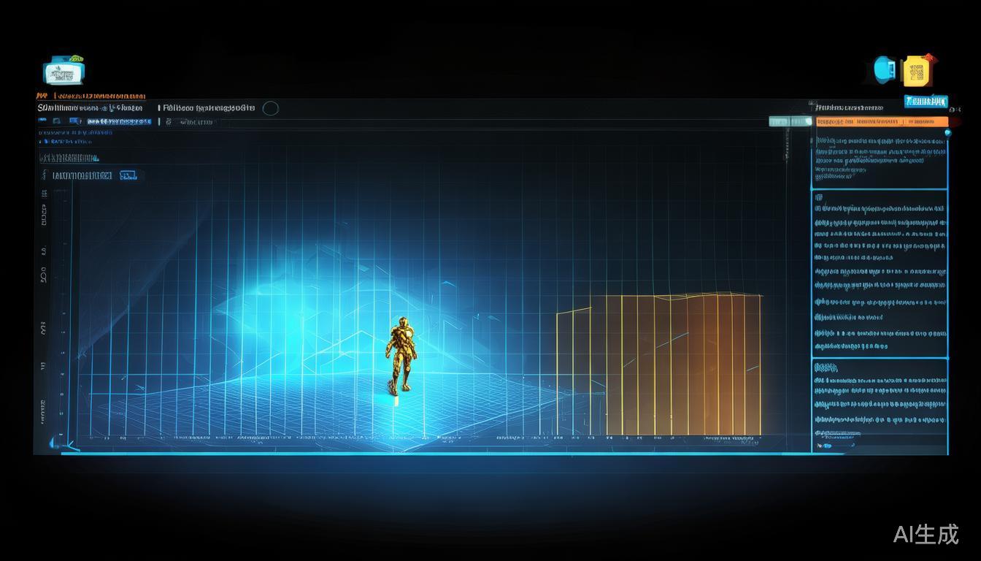
Task: Expand the middle text section of right panel
Action: [880, 274]
